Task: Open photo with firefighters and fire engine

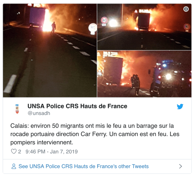Action: 144,74
